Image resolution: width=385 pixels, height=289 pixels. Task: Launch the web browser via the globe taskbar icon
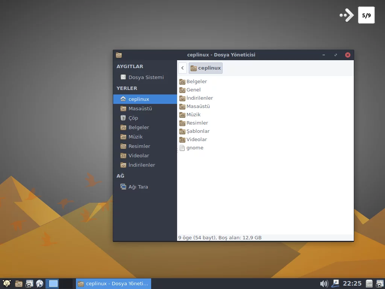[39, 283]
